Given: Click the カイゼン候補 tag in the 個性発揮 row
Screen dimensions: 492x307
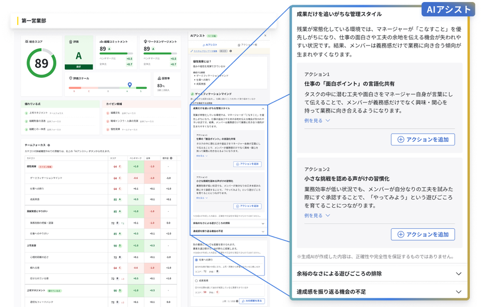Looking at the screenshot, I should pyautogui.click(x=46, y=167).
